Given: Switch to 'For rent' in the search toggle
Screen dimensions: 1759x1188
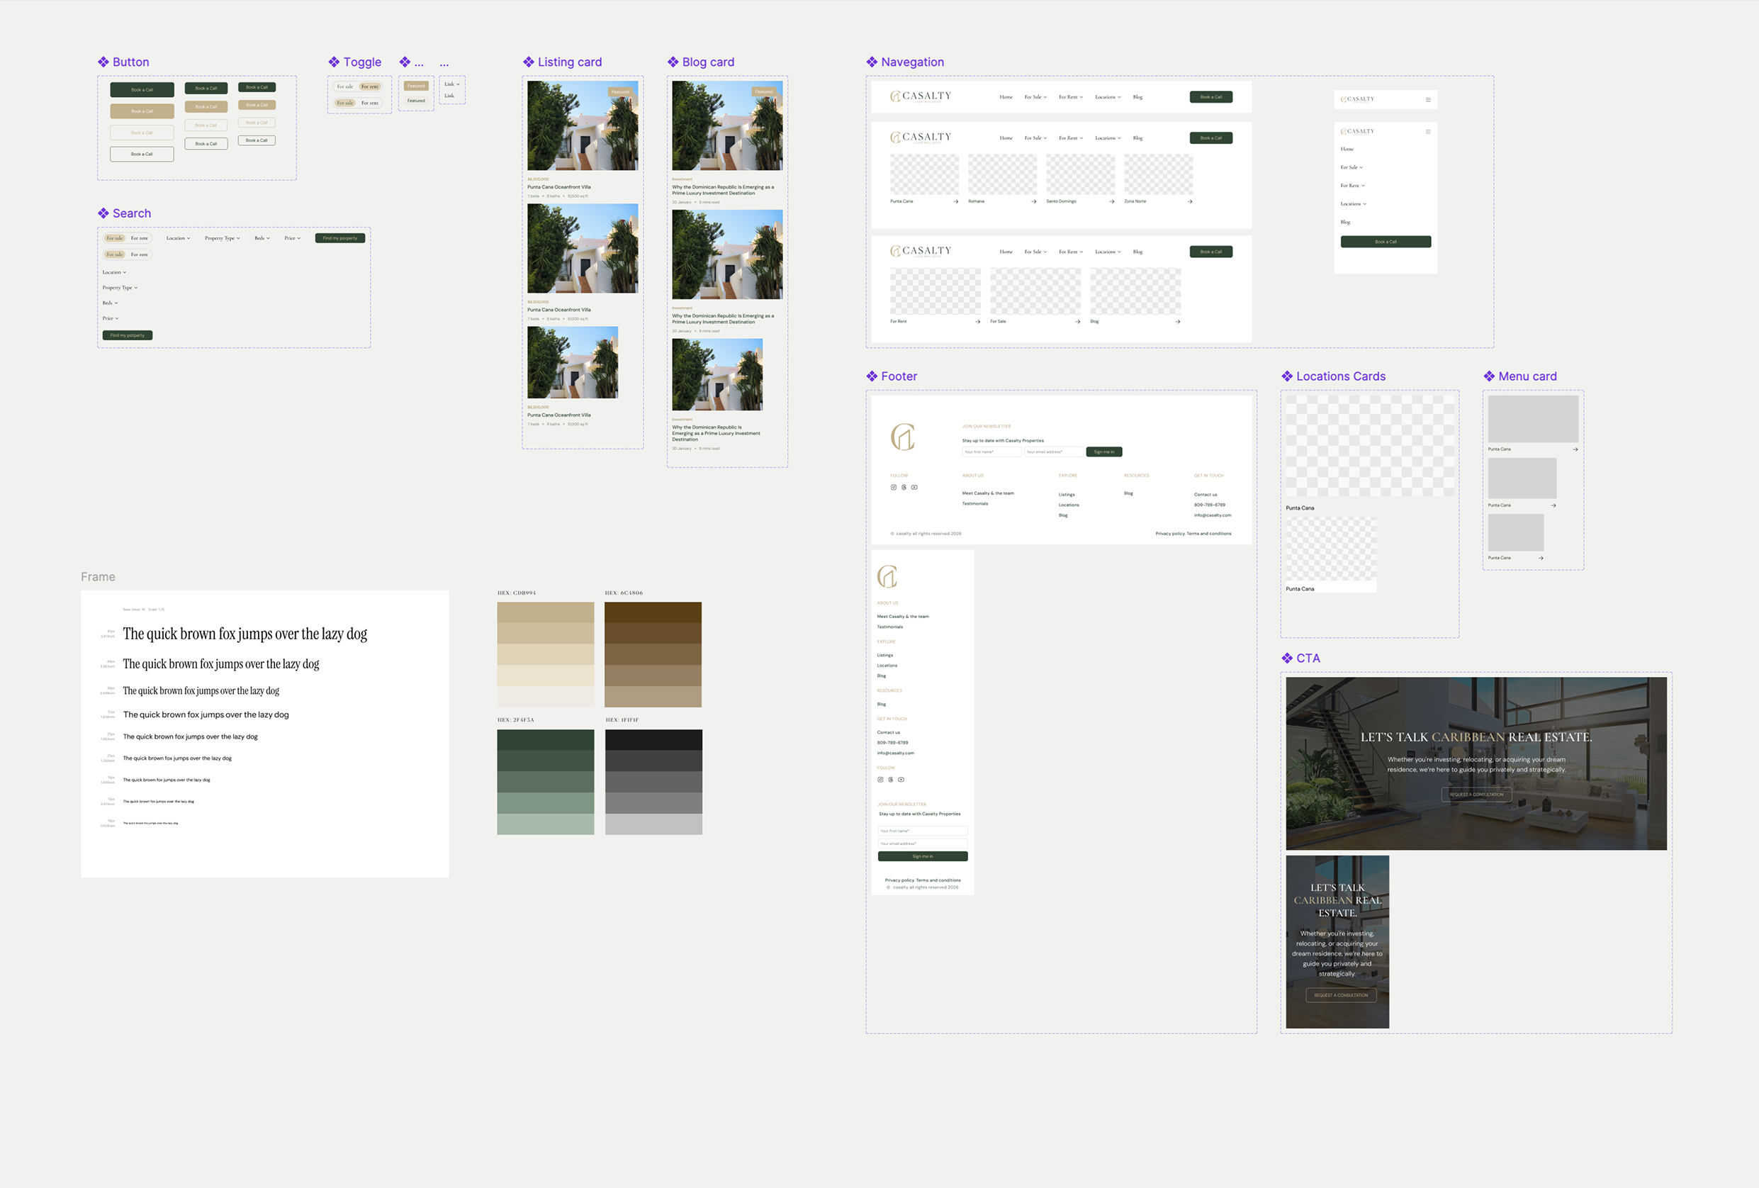Looking at the screenshot, I should (x=140, y=237).
